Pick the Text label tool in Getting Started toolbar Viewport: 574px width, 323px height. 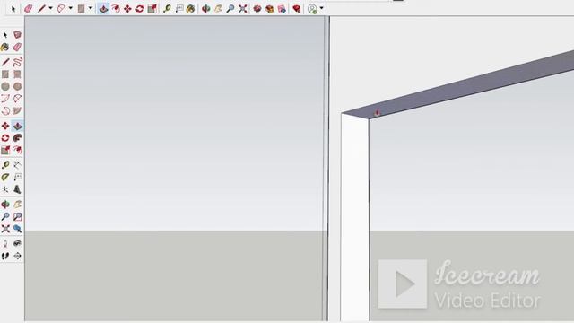tap(179, 8)
